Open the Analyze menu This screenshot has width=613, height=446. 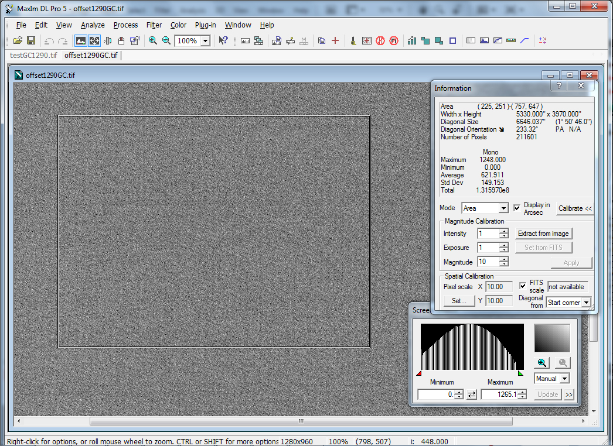point(93,25)
